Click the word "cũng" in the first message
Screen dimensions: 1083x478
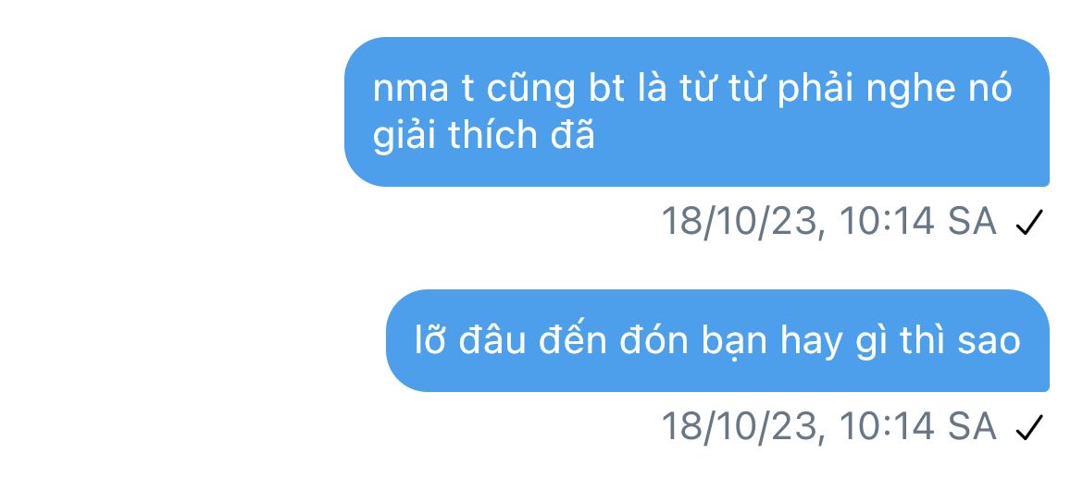[530, 91]
